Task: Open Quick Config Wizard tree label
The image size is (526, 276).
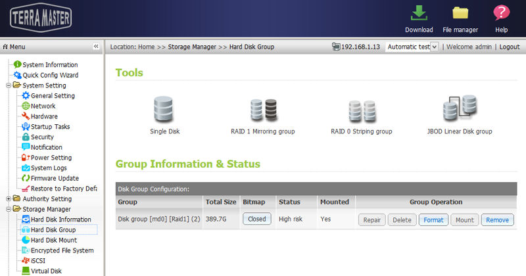Action: [x=51, y=75]
